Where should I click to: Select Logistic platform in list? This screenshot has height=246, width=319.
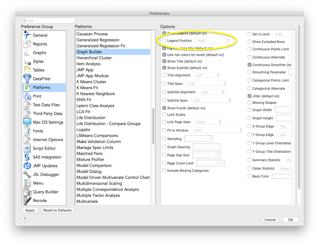point(113,130)
